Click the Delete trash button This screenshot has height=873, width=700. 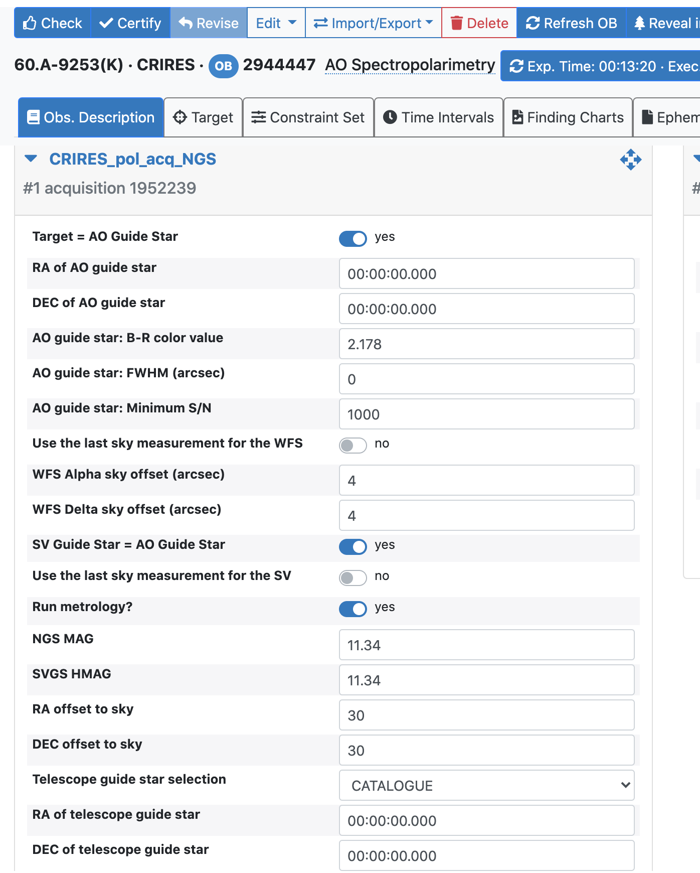tap(479, 23)
